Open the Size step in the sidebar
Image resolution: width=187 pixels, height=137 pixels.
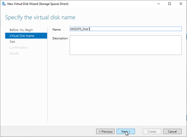click(x=12, y=42)
